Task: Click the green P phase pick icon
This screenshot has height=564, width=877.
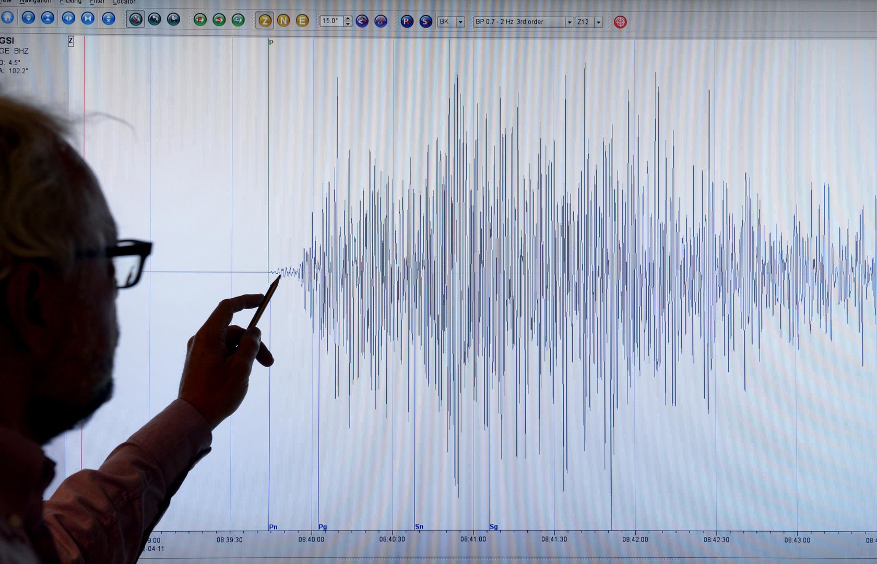Action: (200, 20)
